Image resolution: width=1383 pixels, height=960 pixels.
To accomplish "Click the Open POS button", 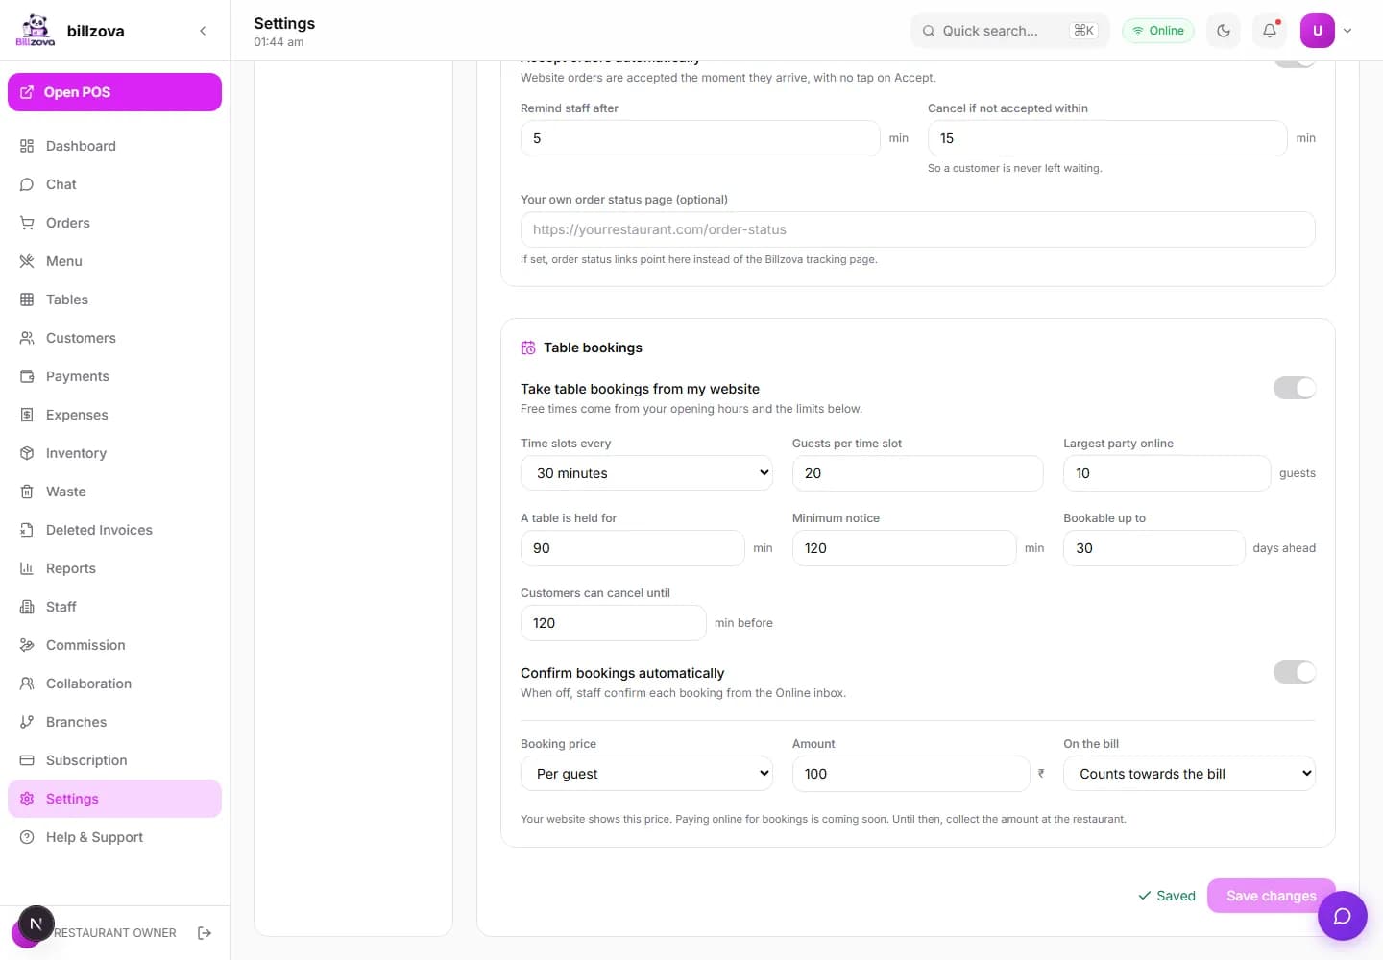I will coord(114,92).
